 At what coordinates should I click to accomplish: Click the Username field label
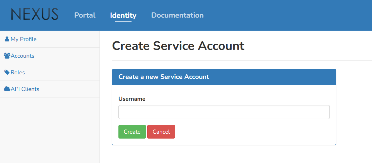click(x=132, y=99)
